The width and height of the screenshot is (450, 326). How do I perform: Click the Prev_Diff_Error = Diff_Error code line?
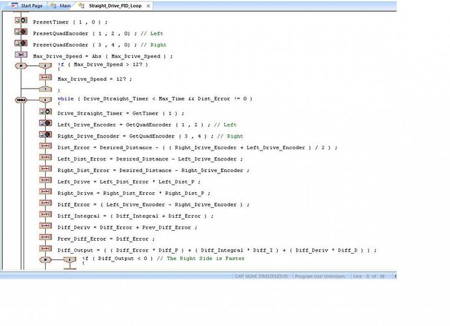click(106, 239)
